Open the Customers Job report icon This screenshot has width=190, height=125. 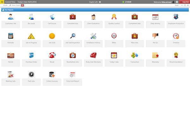11,17
